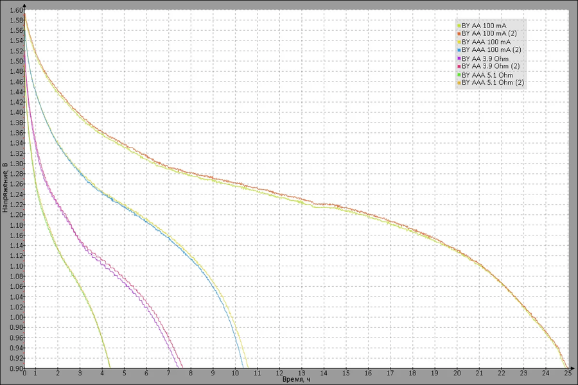Viewport: 578px width, 385px height.
Task: Click the 25 tick label on time axis
Action: pos(568,373)
